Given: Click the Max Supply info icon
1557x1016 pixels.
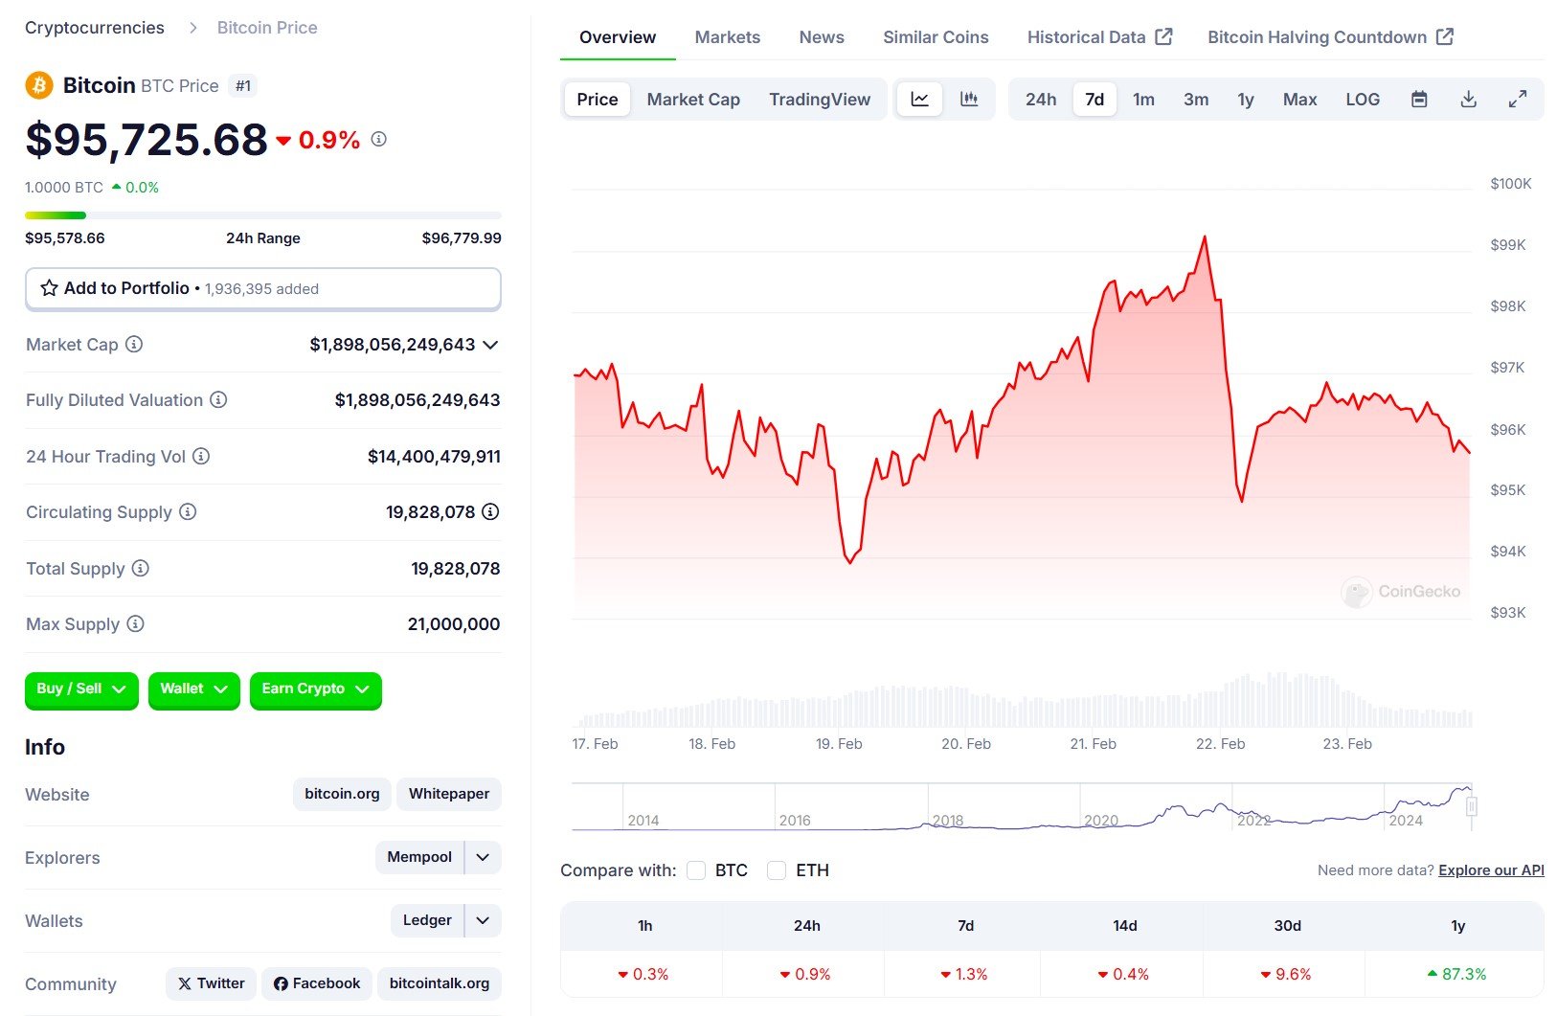Looking at the screenshot, I should (136, 624).
